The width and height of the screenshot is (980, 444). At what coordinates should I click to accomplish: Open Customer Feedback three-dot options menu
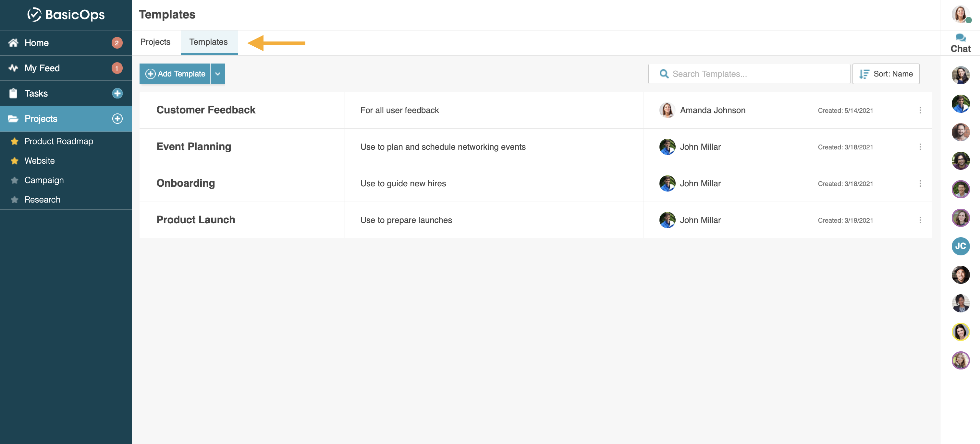coord(920,110)
